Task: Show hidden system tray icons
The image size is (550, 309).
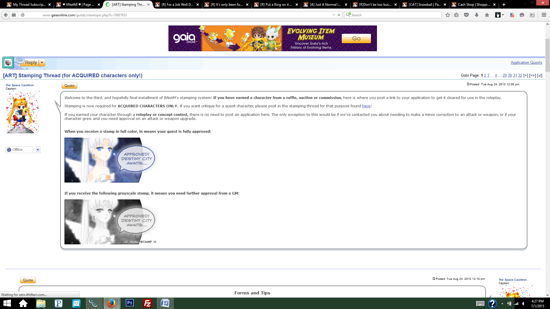Action: [x=502, y=304]
